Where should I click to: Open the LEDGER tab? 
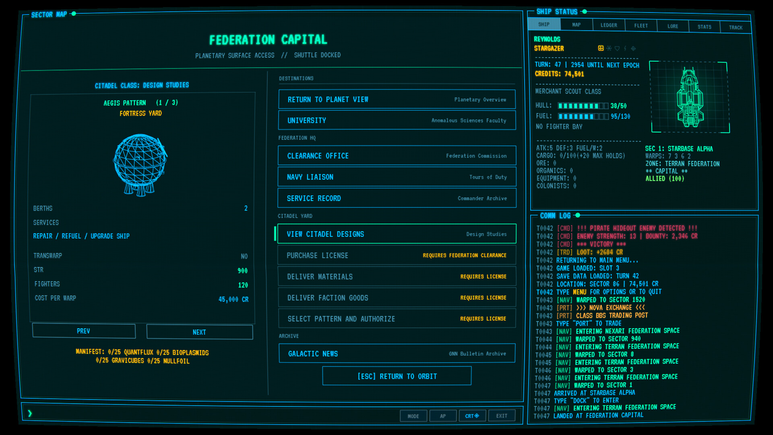coord(609,25)
